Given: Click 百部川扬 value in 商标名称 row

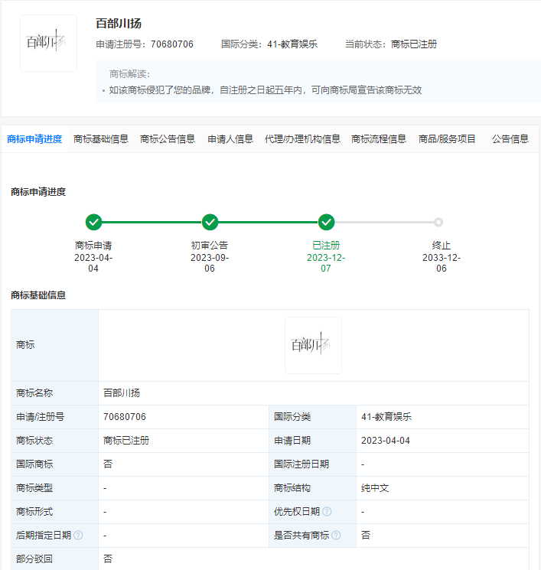Looking at the screenshot, I should tap(122, 393).
